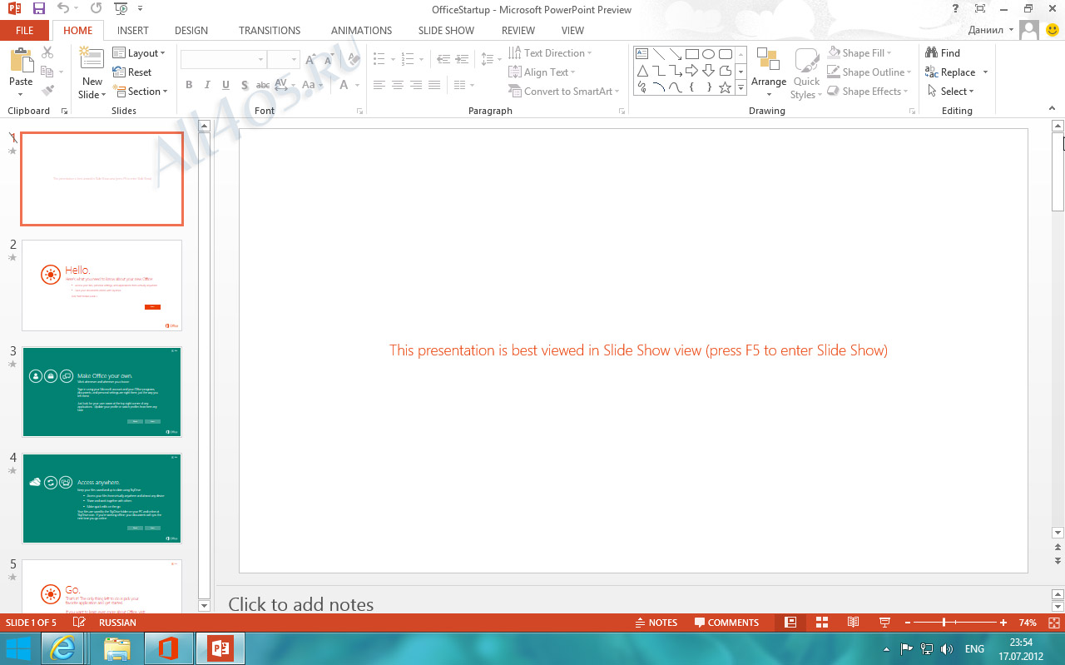The image size is (1065, 665).
Task: Select the Access anywhere slide thumbnail
Action: click(102, 499)
